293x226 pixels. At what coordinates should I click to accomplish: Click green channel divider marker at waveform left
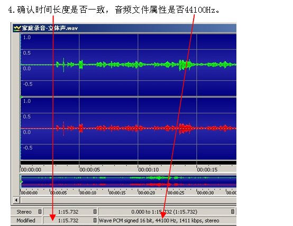tap(22, 97)
